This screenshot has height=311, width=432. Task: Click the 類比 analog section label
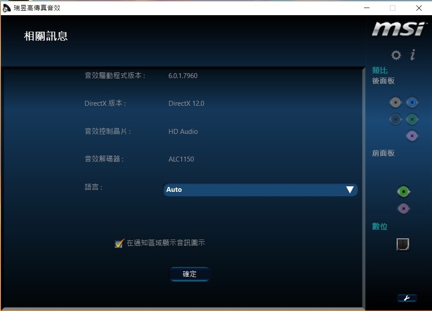click(x=380, y=70)
